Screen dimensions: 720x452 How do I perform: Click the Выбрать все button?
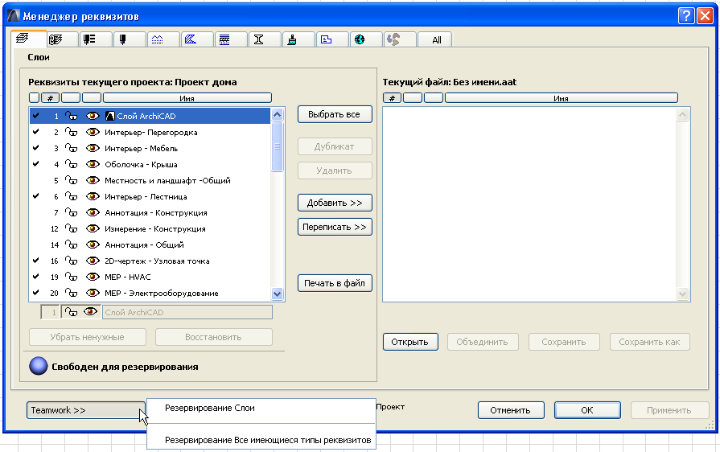[335, 114]
